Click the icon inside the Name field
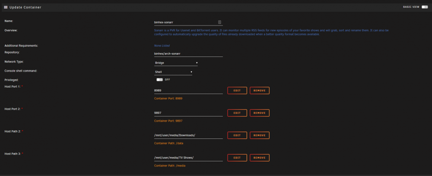432x176 pixels. [219, 22]
